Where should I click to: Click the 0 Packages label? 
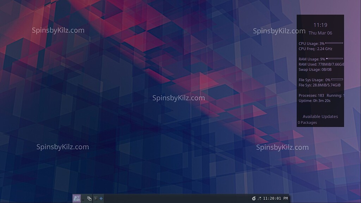307,122
